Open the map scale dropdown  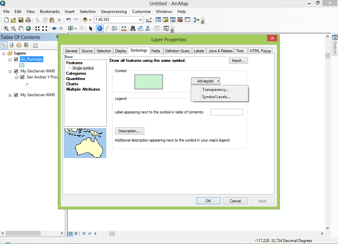pos(140,20)
